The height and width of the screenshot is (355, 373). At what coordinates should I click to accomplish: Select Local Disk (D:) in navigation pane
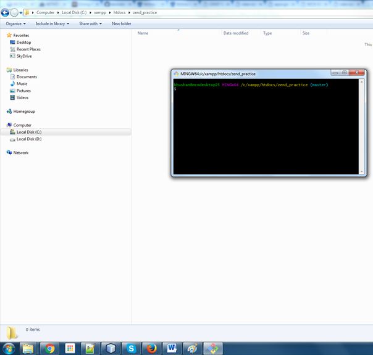point(29,139)
